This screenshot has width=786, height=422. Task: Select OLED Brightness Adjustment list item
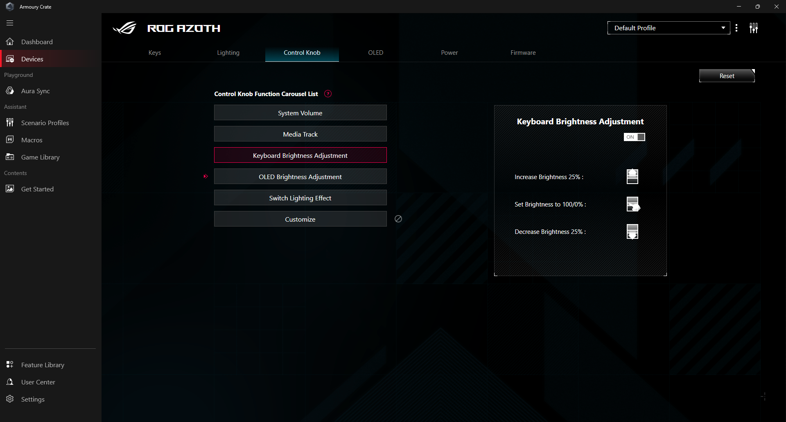pyautogui.click(x=300, y=176)
